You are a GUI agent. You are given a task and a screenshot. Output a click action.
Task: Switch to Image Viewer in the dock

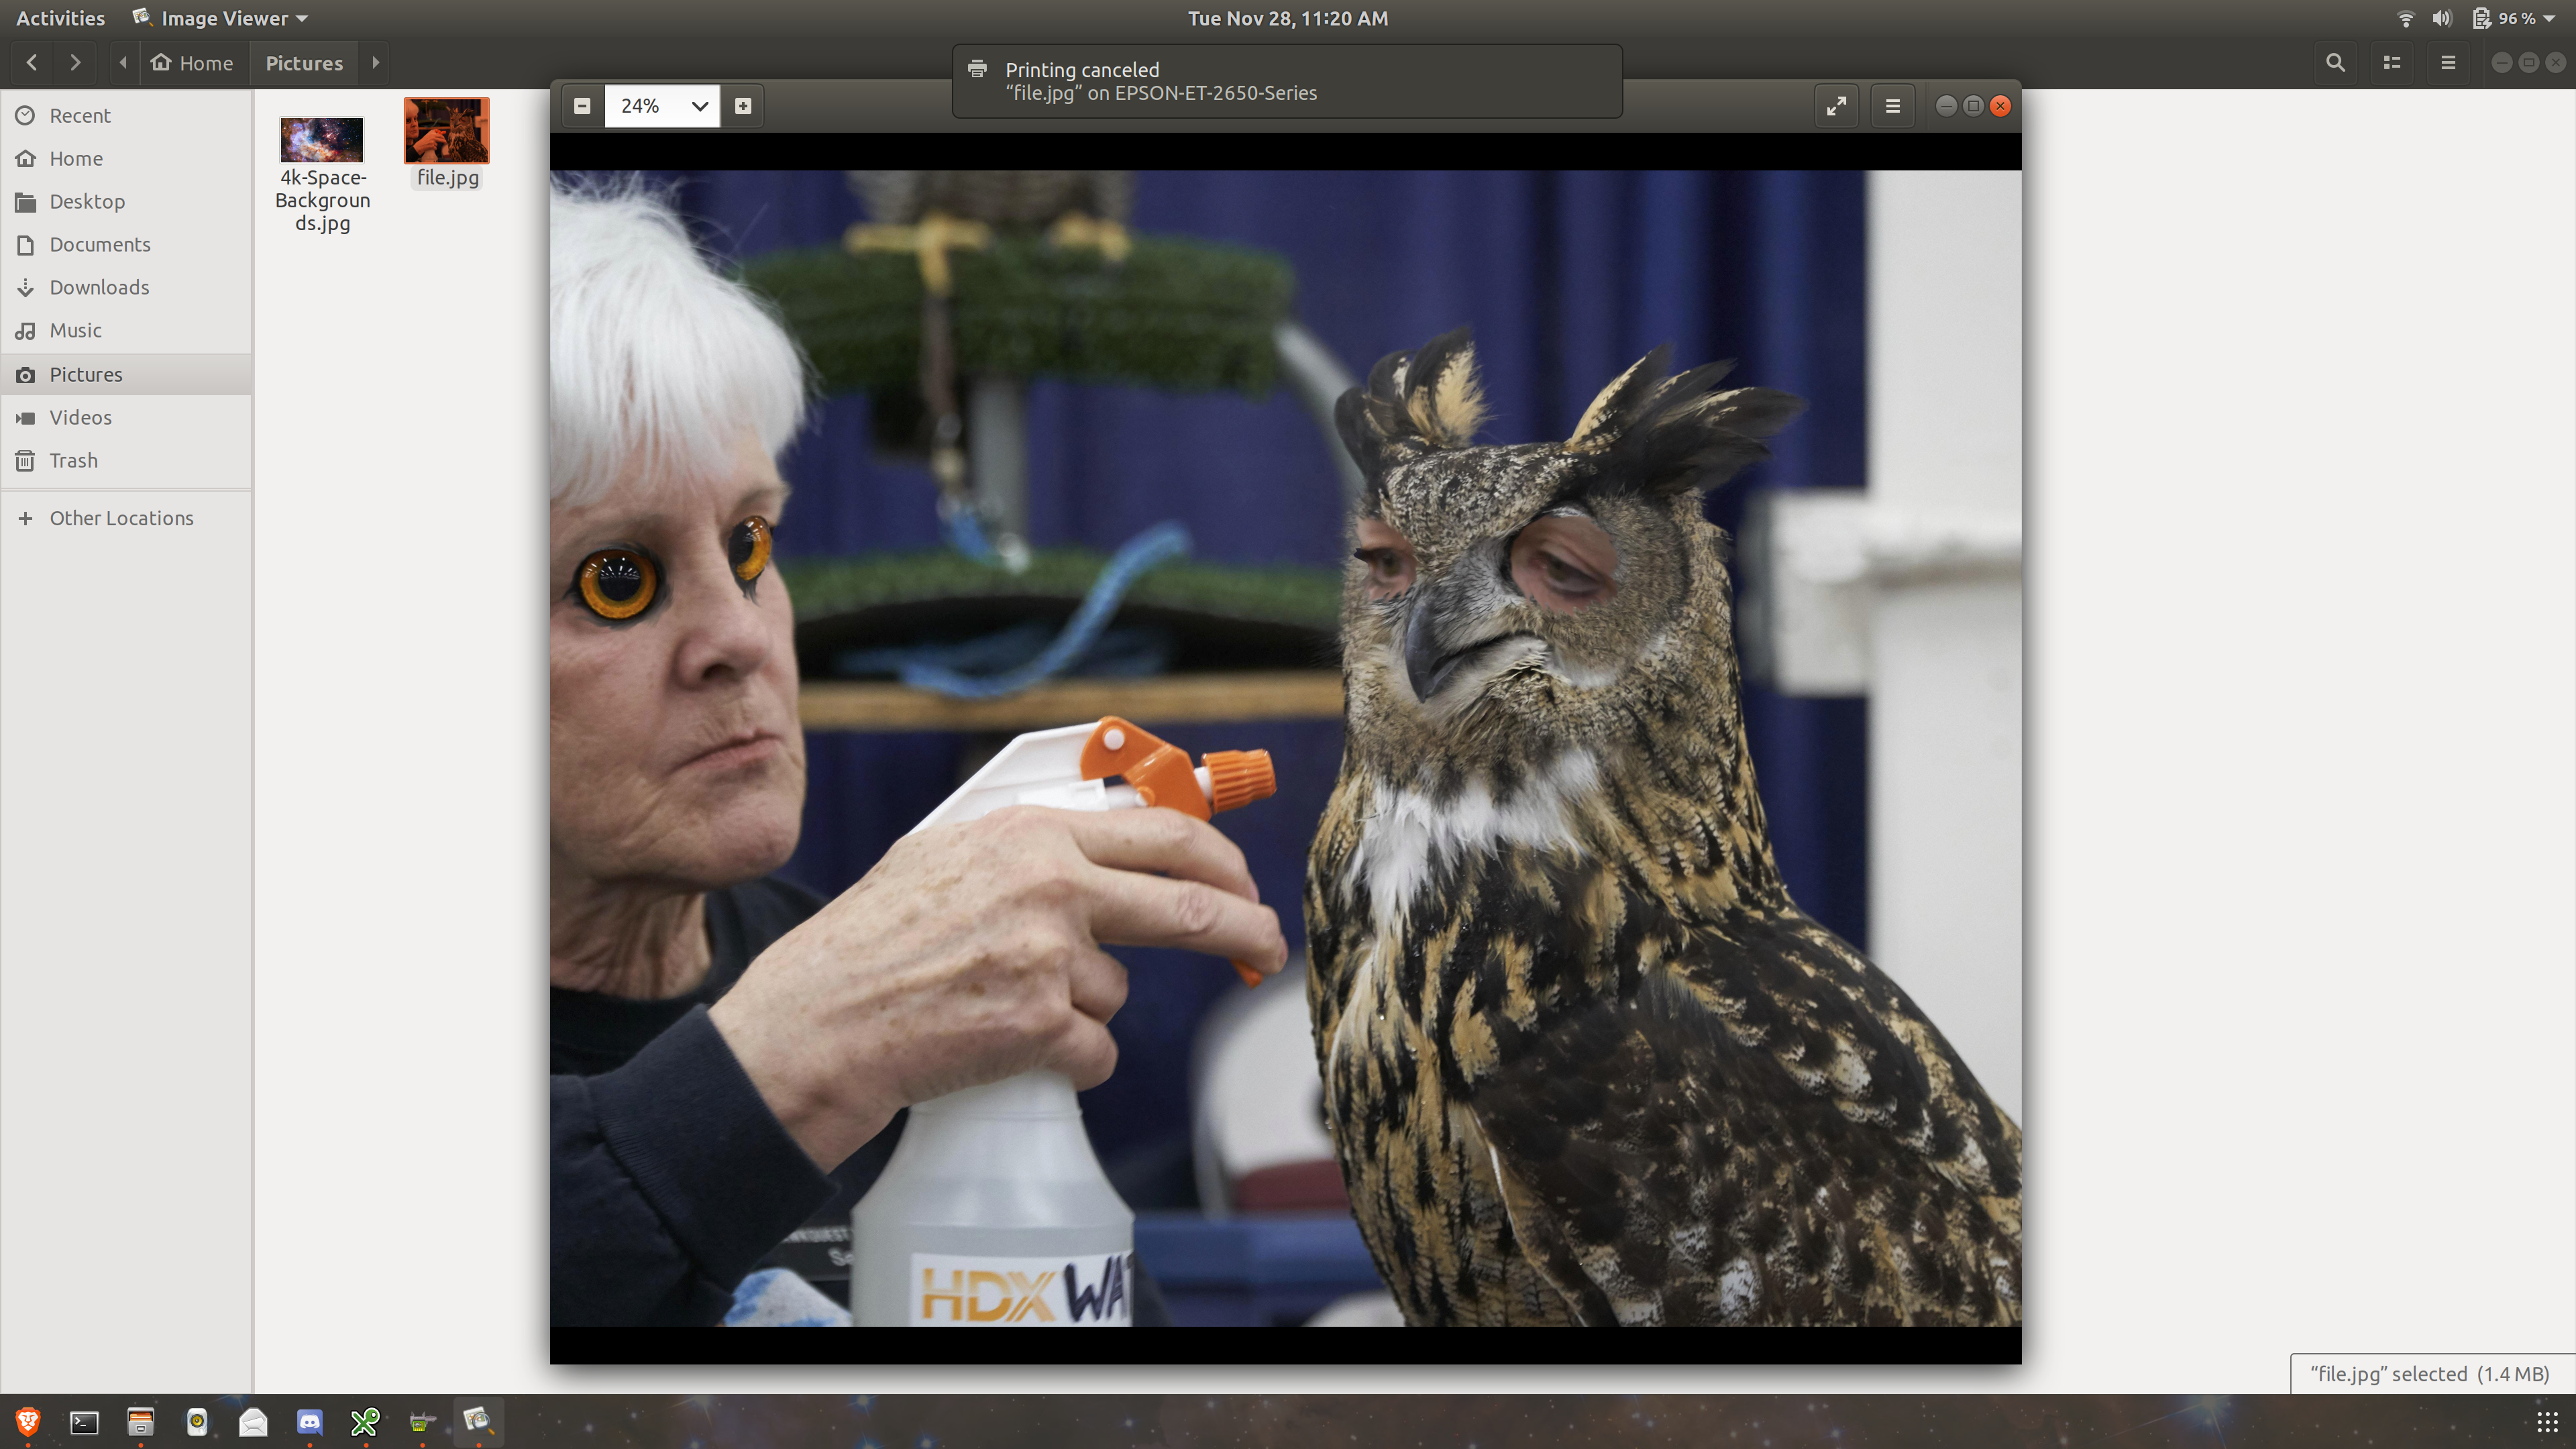[478, 1421]
